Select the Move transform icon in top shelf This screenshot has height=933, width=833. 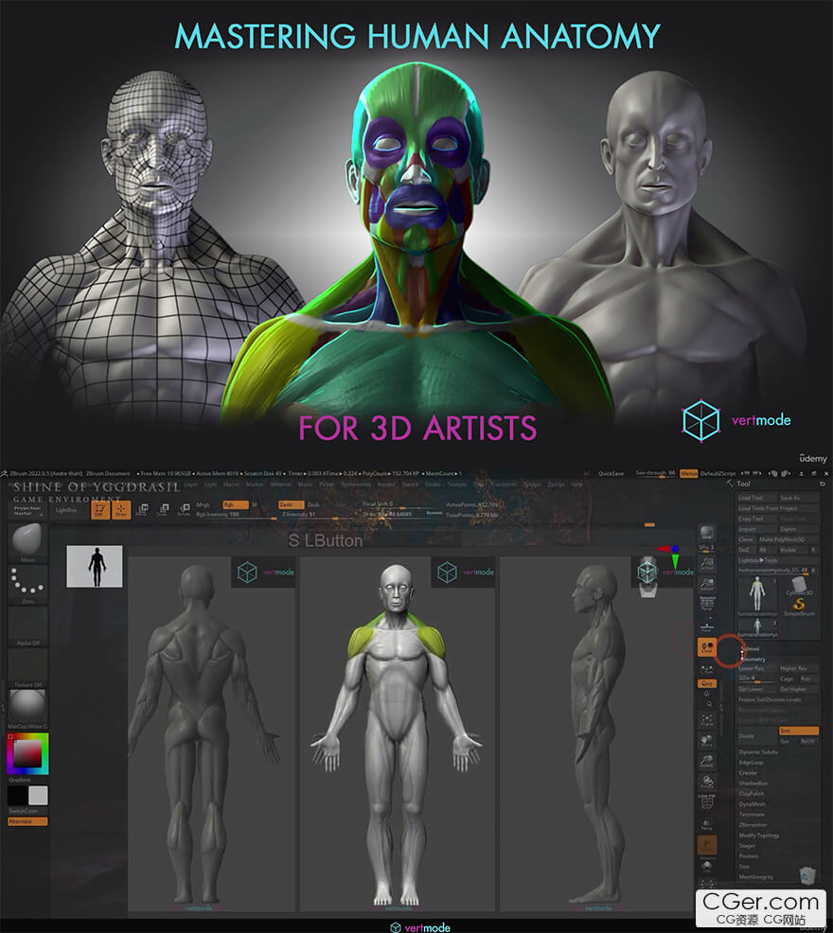coord(142,510)
